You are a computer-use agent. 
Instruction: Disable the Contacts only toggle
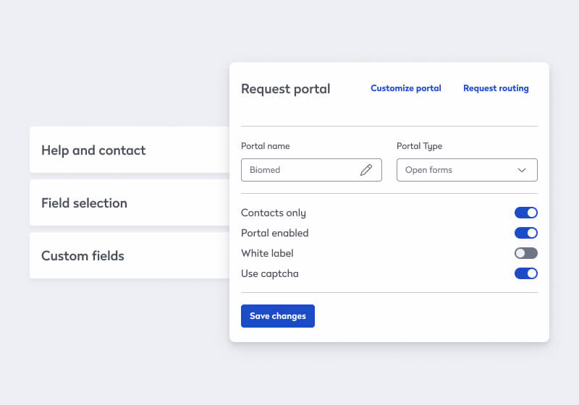click(x=526, y=213)
